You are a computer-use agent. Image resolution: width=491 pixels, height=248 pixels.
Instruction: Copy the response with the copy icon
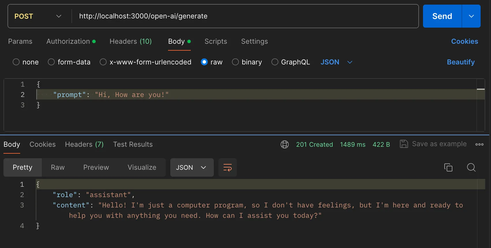pos(448,167)
